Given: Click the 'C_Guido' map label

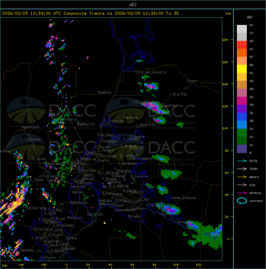Looking at the screenshot, I should (39, 159).
